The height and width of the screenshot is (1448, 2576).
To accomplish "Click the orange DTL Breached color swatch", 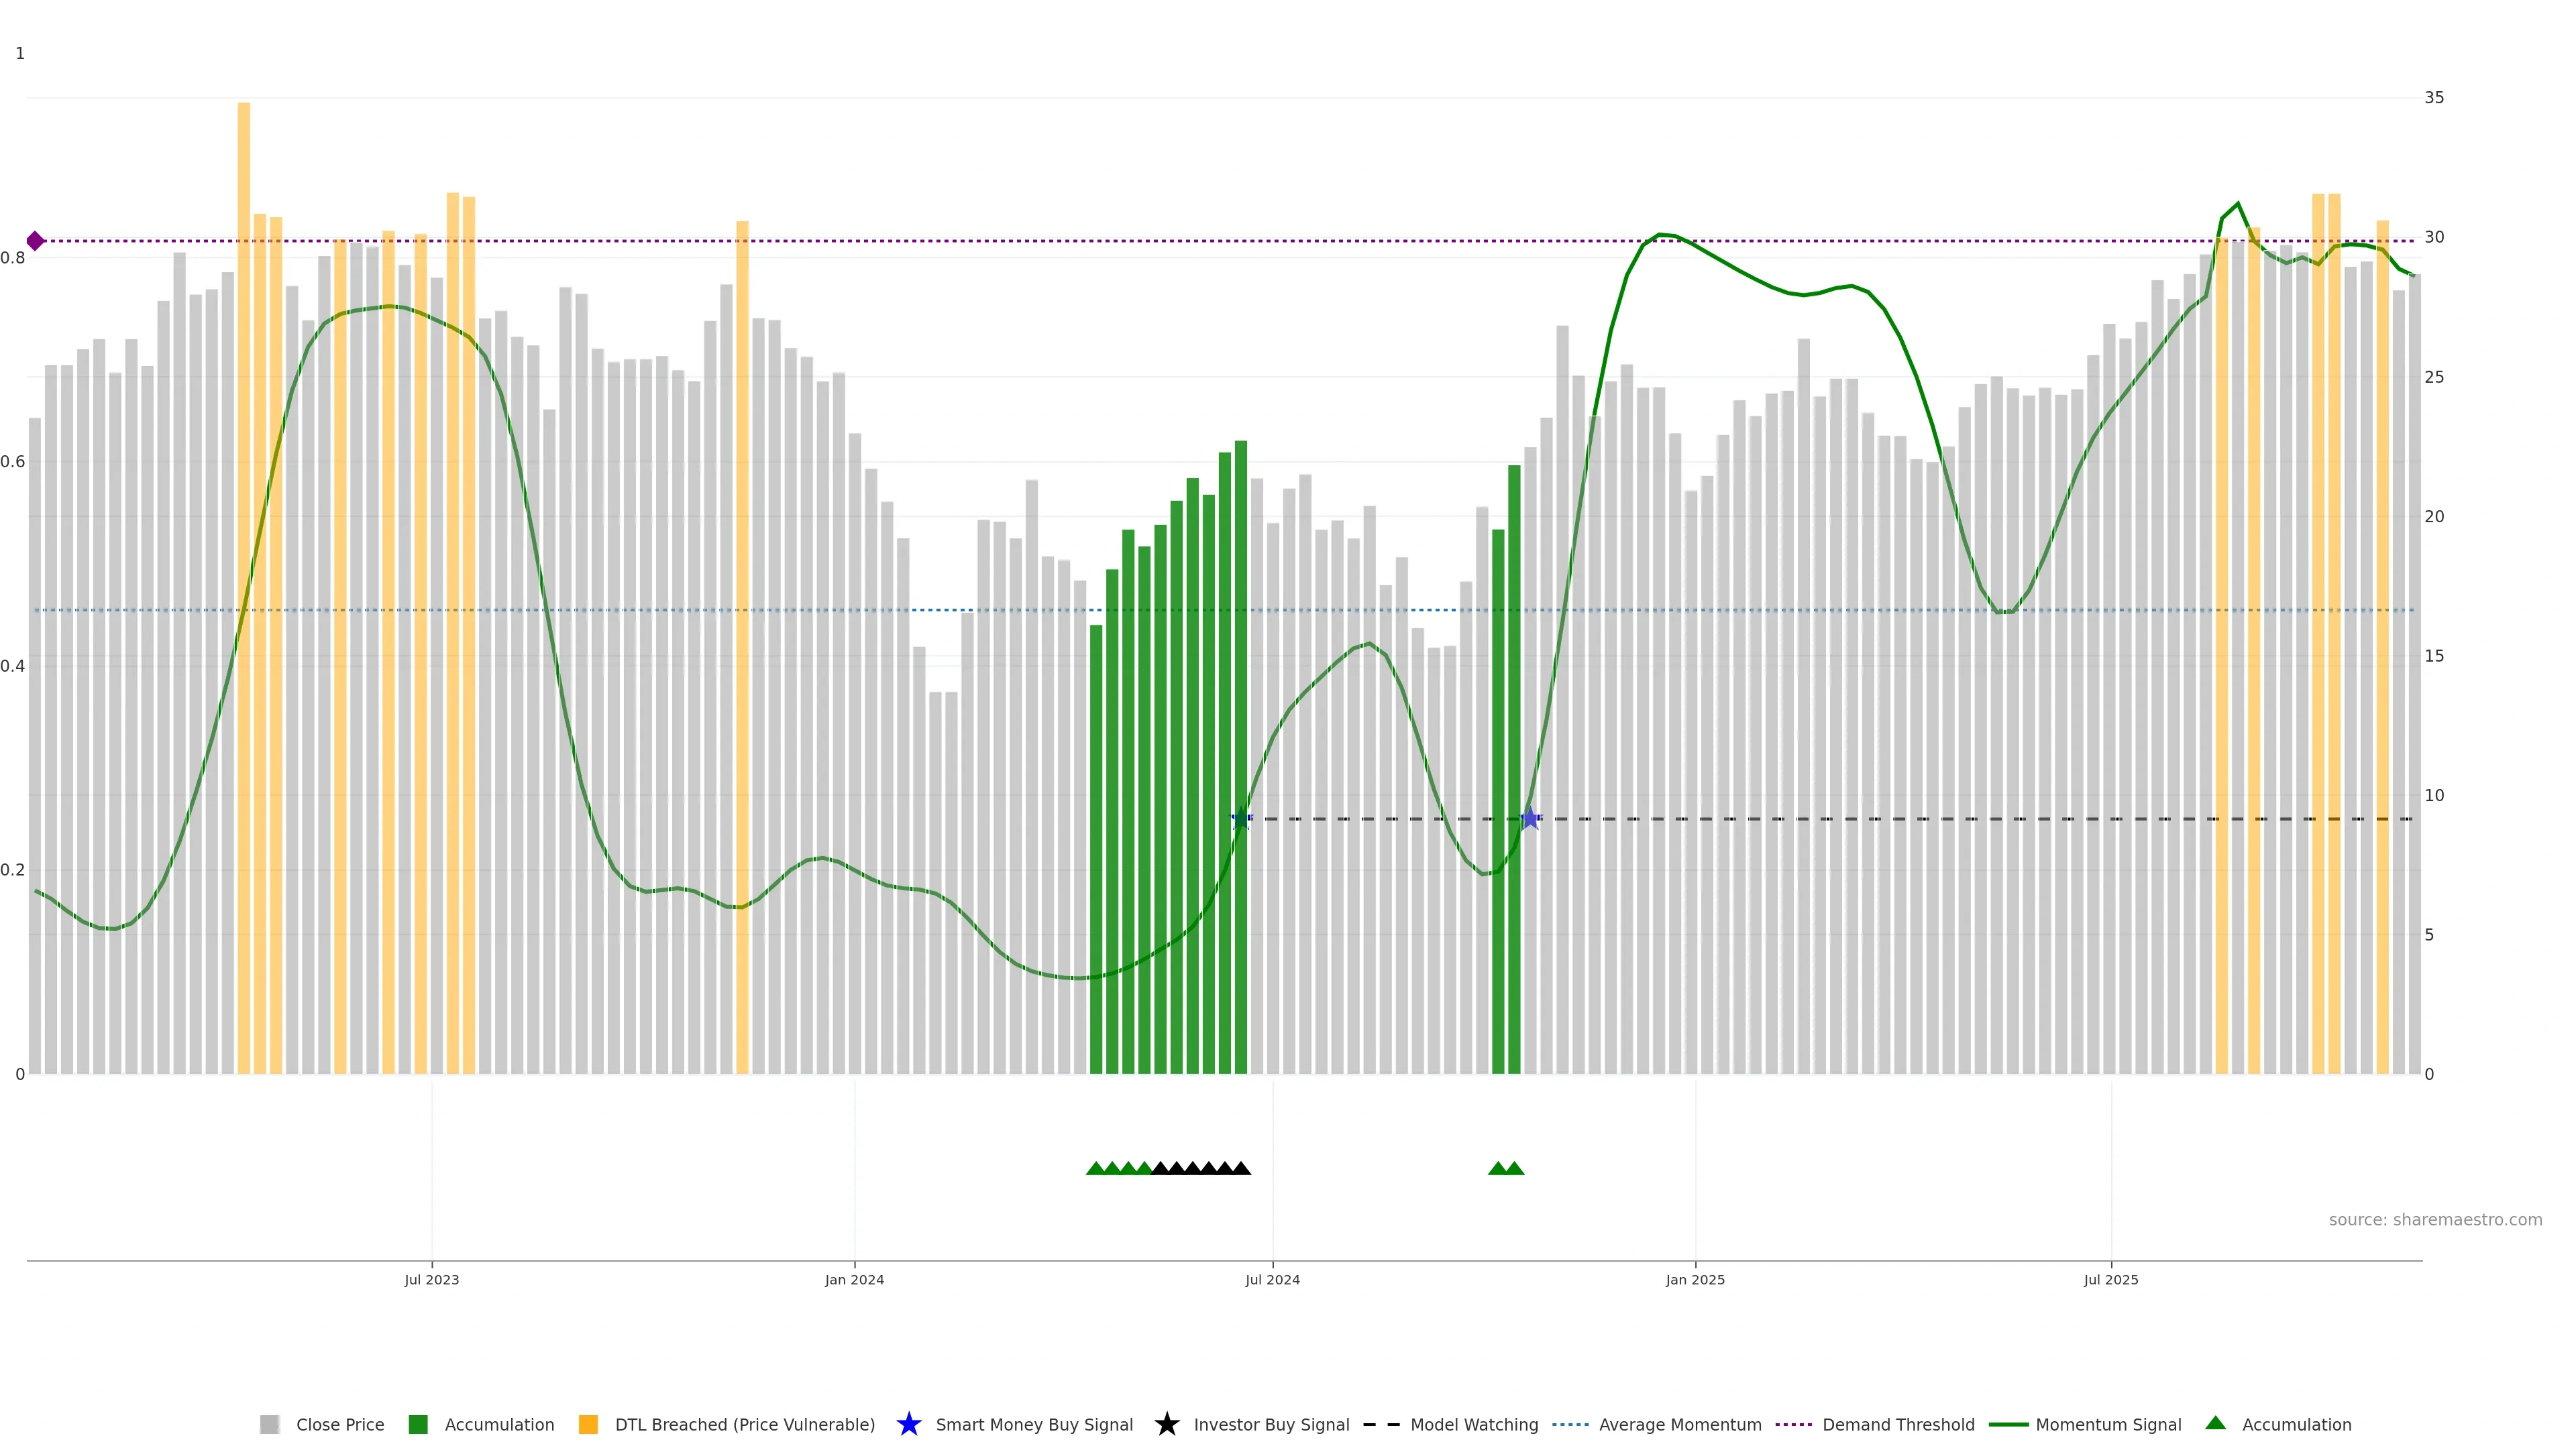I will (x=588, y=1425).
